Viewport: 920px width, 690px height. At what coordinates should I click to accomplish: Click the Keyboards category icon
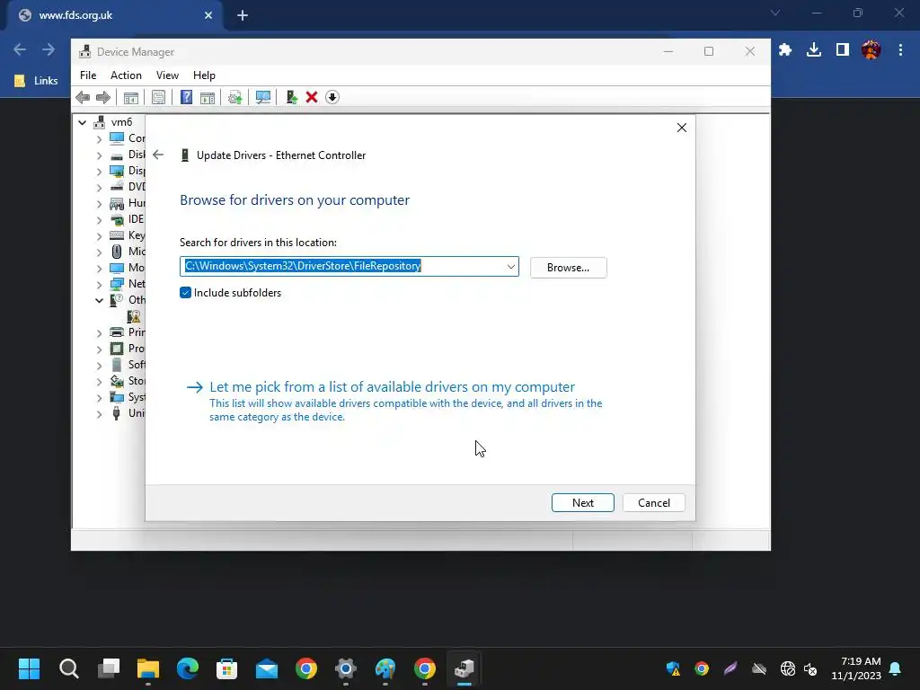pos(117,235)
